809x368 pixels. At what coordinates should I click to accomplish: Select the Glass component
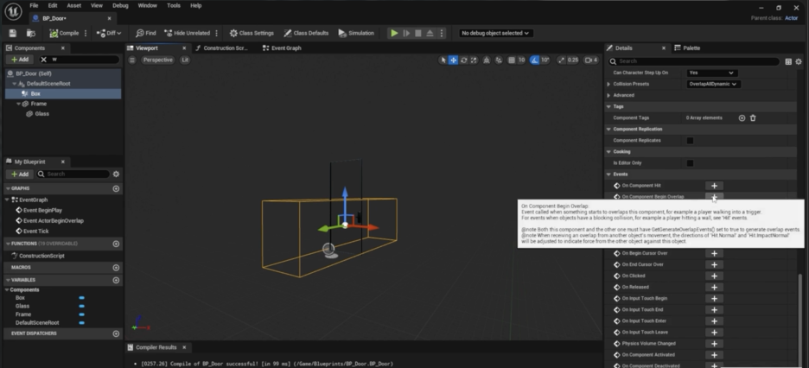pyautogui.click(x=41, y=114)
